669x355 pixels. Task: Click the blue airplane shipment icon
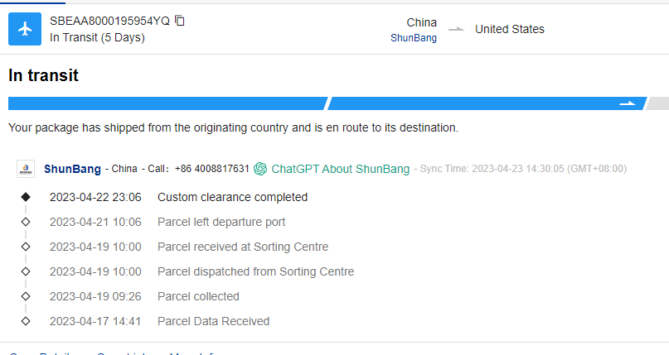click(x=25, y=29)
